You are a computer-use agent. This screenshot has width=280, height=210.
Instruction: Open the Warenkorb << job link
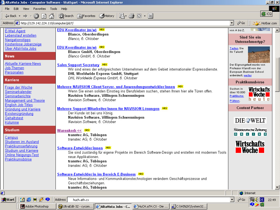(69, 130)
